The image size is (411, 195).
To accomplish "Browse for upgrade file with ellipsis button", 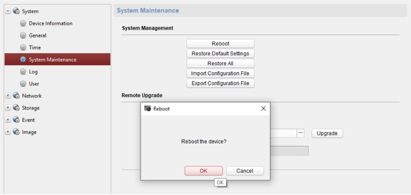I will click(300, 133).
